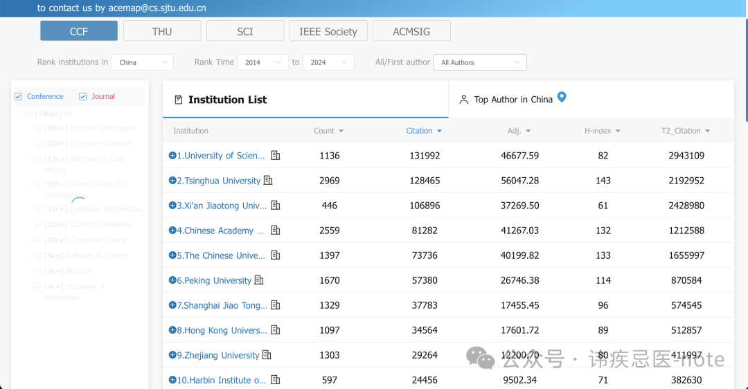Click the map pin icon beside Top Author
The height and width of the screenshot is (389, 748).
(562, 97)
